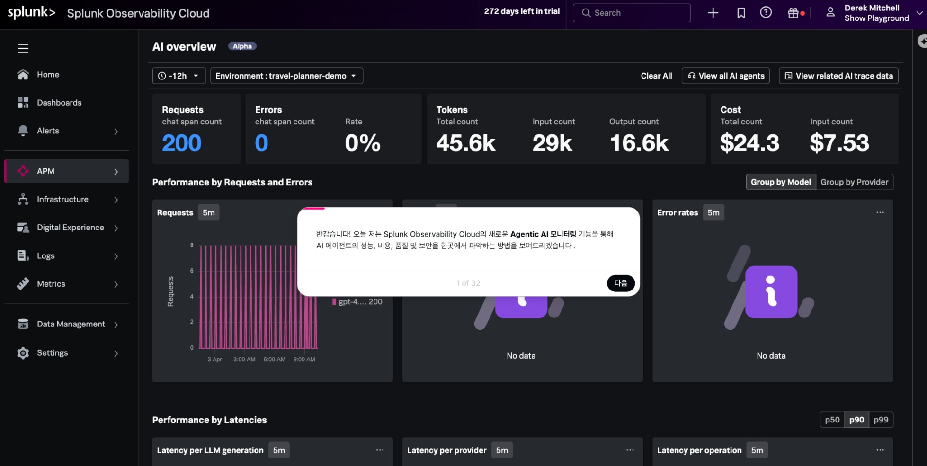
Task: Open Environment travel-planner-demo dropdown
Action: (x=286, y=76)
